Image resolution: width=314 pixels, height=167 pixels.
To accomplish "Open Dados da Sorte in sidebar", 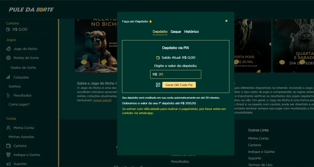I will 23,67.
